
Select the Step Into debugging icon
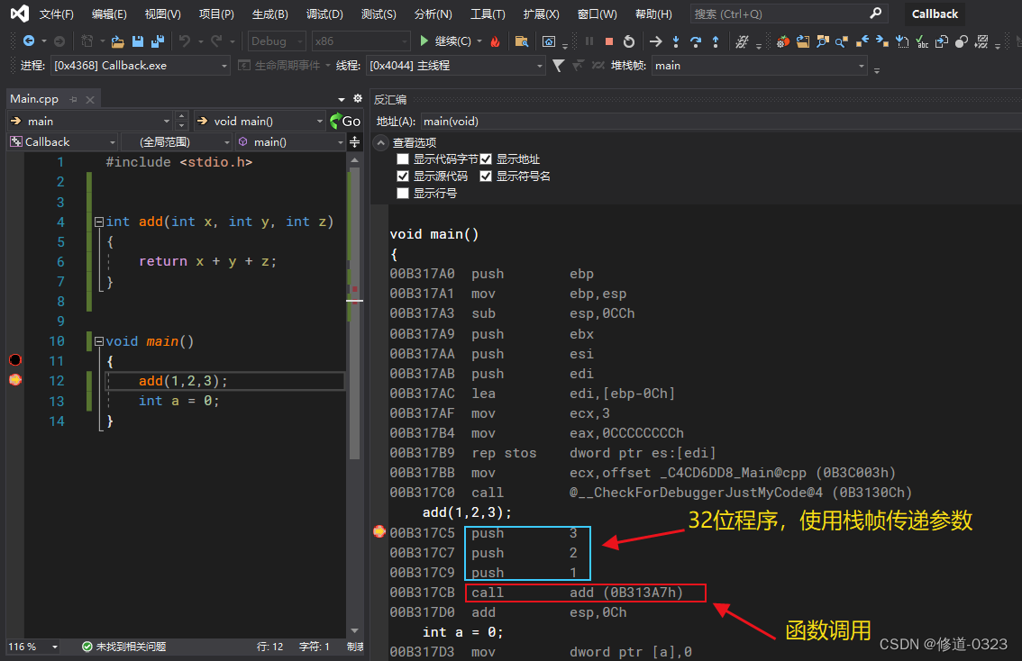(x=675, y=42)
